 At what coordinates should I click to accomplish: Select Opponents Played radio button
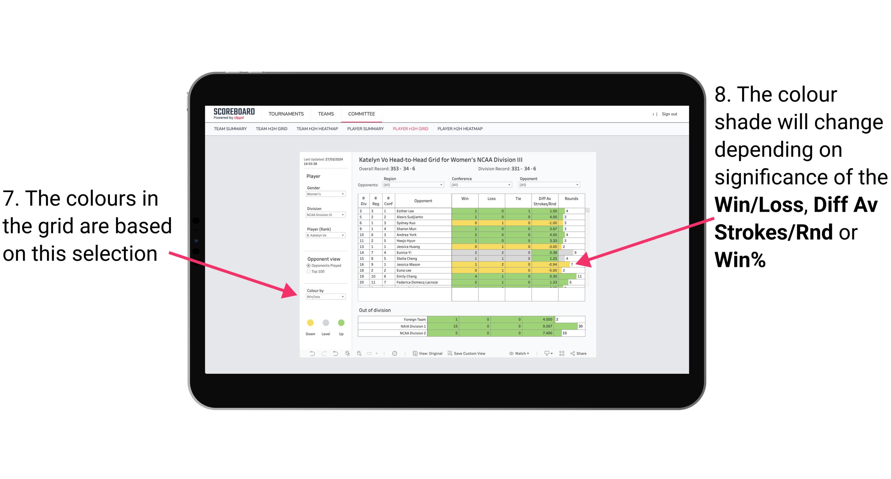306,265
